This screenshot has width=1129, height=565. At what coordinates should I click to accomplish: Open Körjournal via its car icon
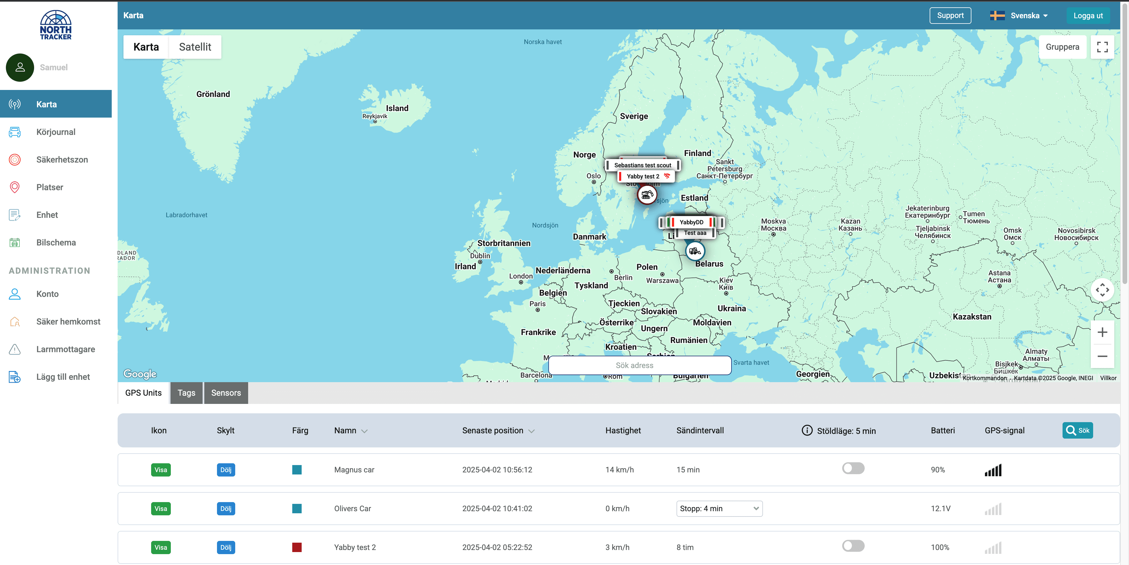pos(14,132)
